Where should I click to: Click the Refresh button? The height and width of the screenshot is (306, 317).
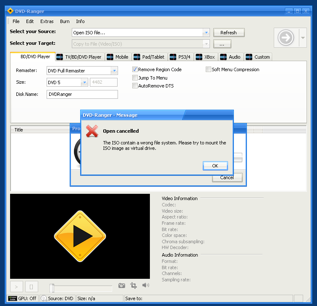(229, 33)
